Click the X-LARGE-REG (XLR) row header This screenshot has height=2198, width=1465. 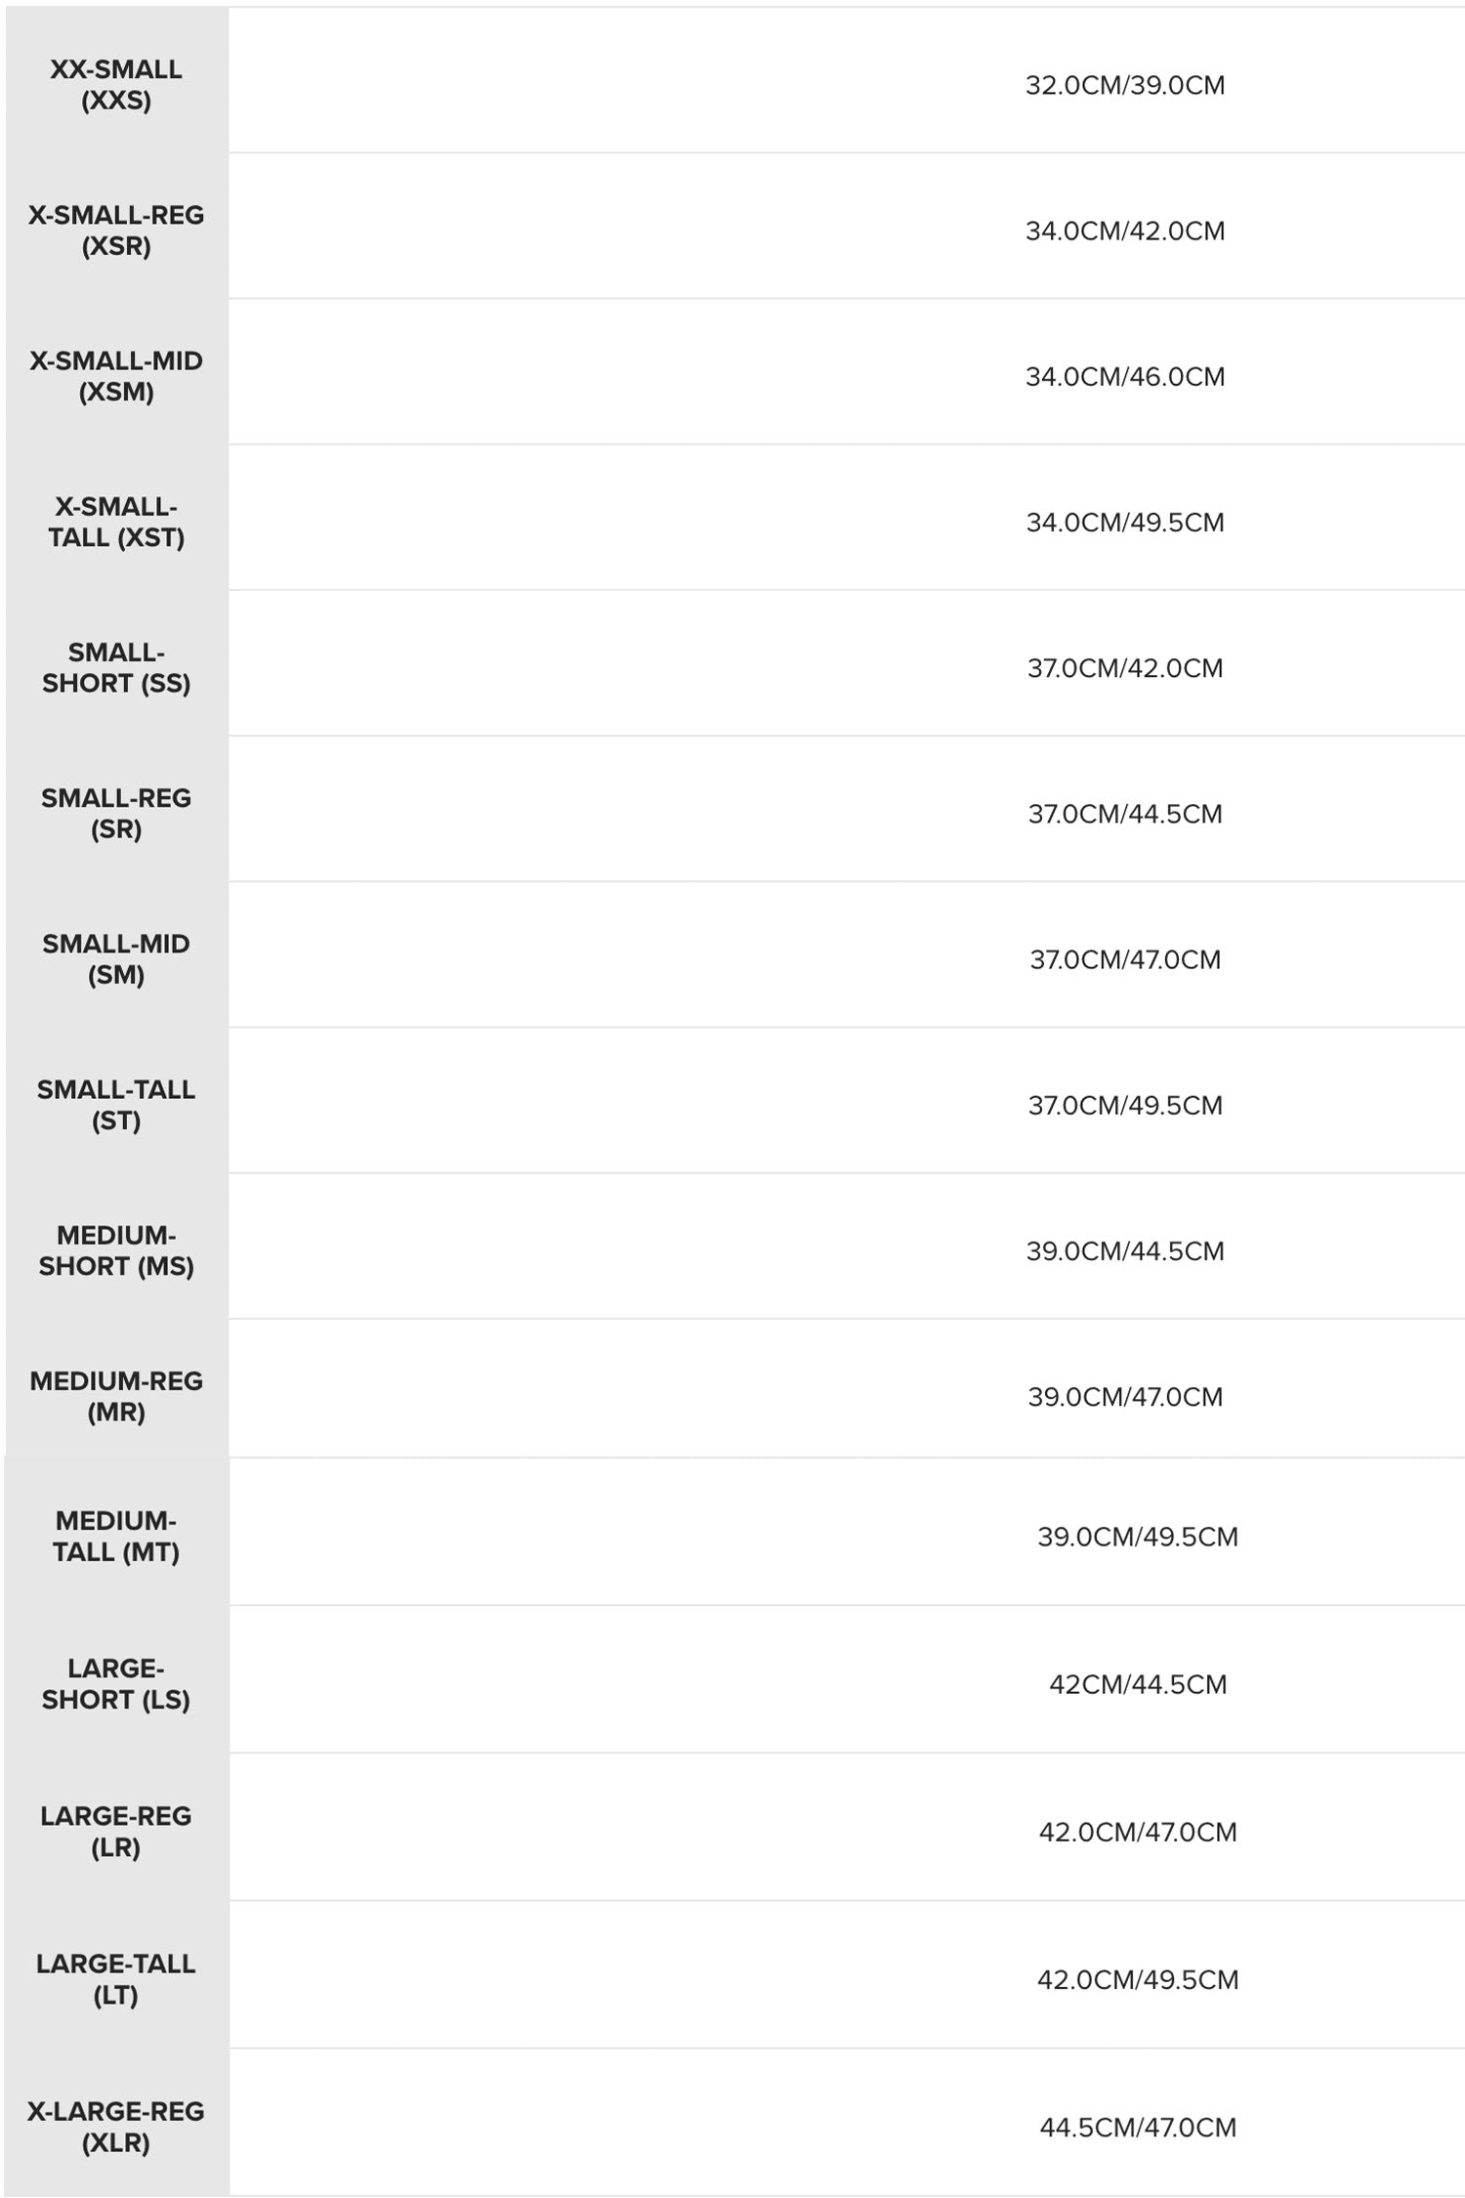(x=116, y=2126)
